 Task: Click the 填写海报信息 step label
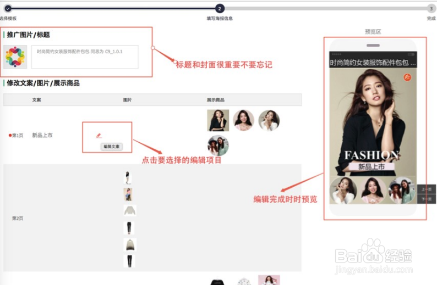(x=220, y=18)
